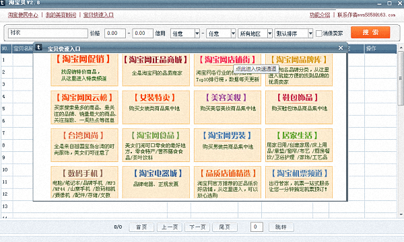This screenshot has width=404, height=242.
Task: Click the 淘宝贝 app icon in title bar
Action: click(3, 3)
